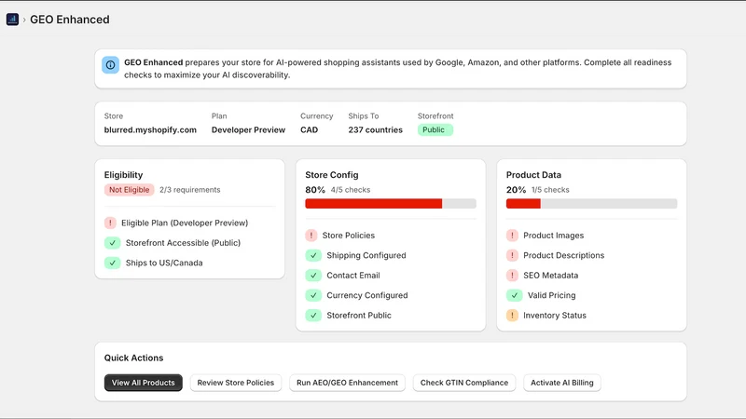Click the 2/3 requirements text
Screen dimensions: 746x419
pos(190,190)
